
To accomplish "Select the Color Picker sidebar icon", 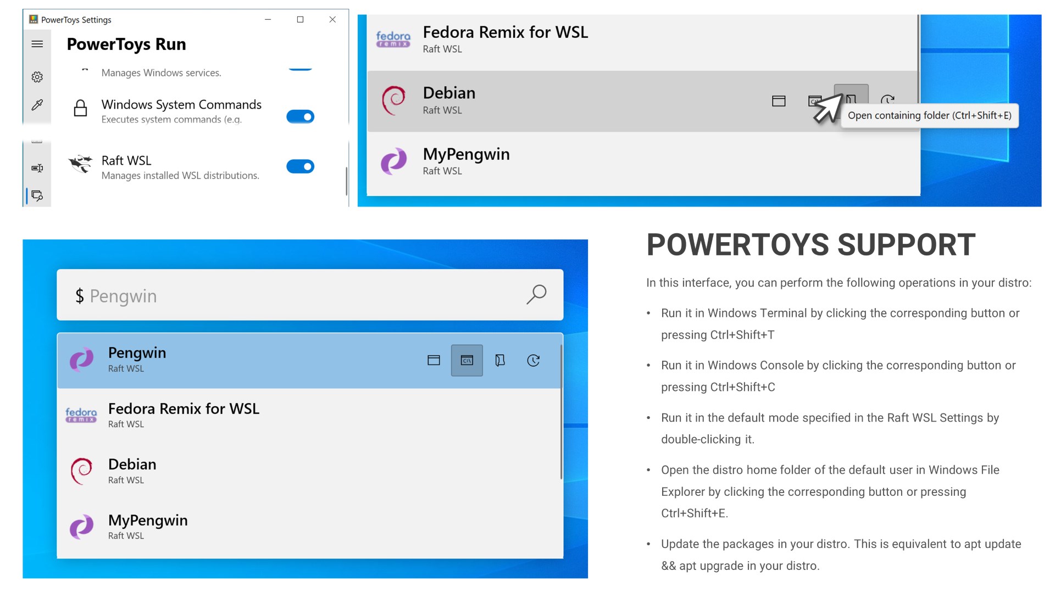I will 37,105.
